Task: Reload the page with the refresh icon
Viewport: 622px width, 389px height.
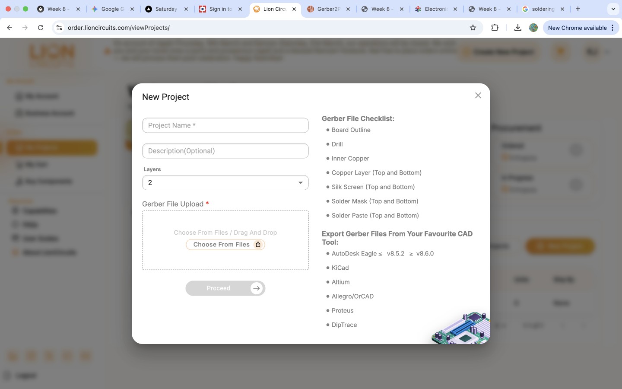Action: click(x=41, y=28)
